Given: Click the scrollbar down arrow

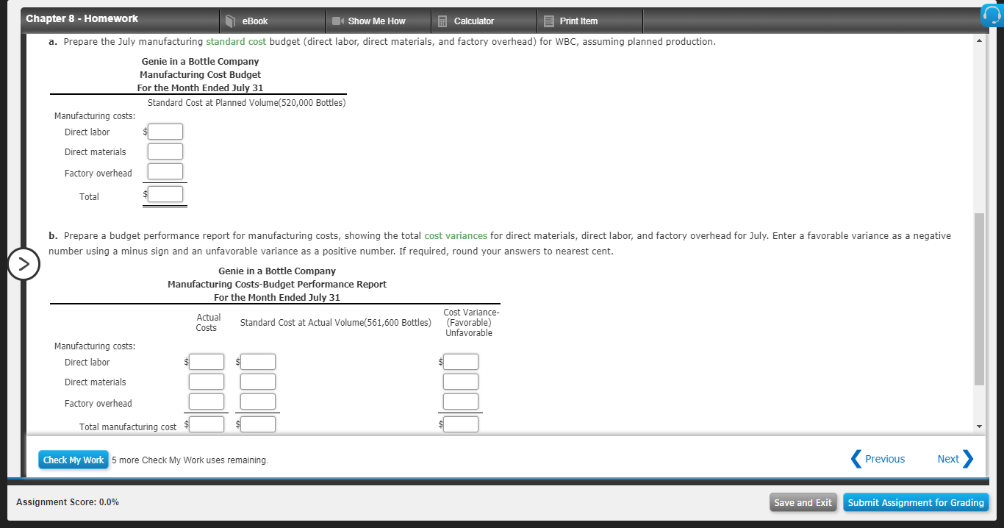Looking at the screenshot, I should pyautogui.click(x=979, y=426).
